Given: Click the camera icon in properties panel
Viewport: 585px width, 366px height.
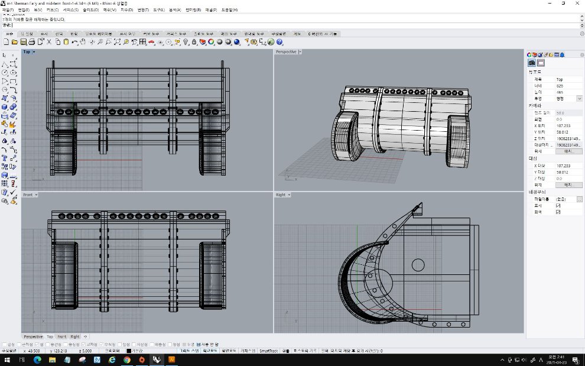Looking at the screenshot, I should pyautogui.click(x=532, y=63).
